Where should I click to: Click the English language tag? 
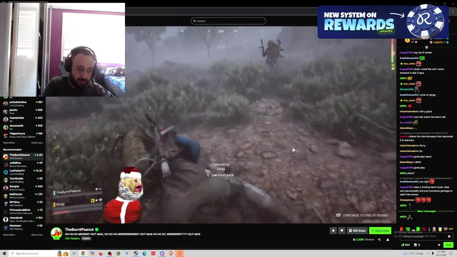tap(86, 238)
